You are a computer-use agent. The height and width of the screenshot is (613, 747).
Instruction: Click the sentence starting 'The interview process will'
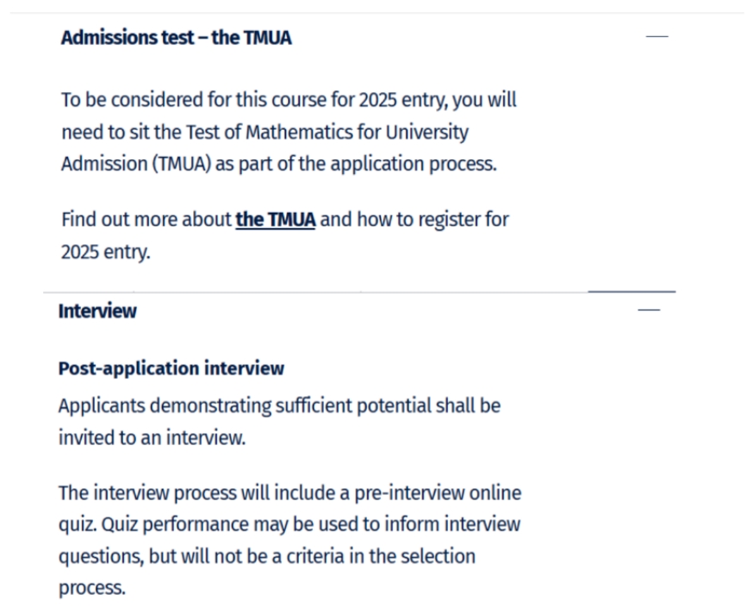(289, 540)
